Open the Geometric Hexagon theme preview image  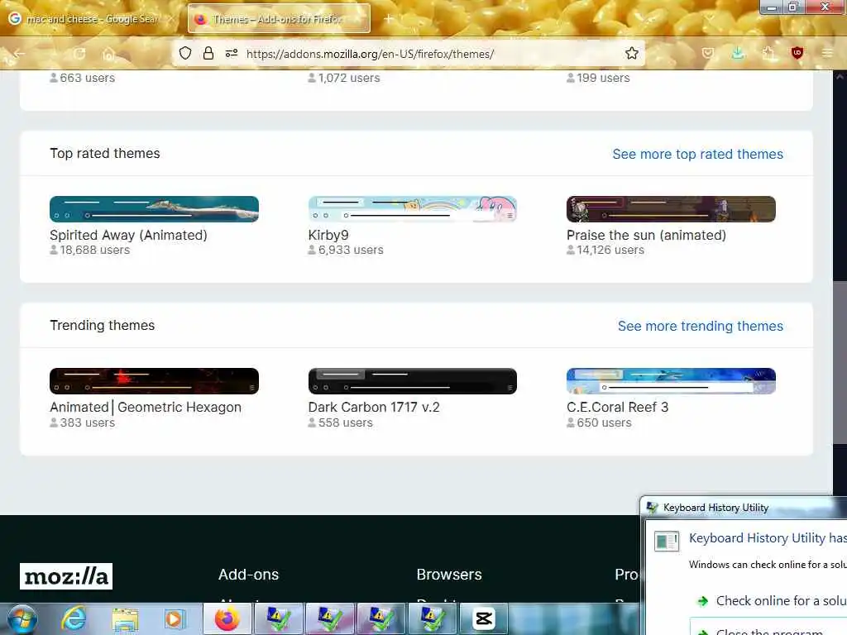pos(154,381)
